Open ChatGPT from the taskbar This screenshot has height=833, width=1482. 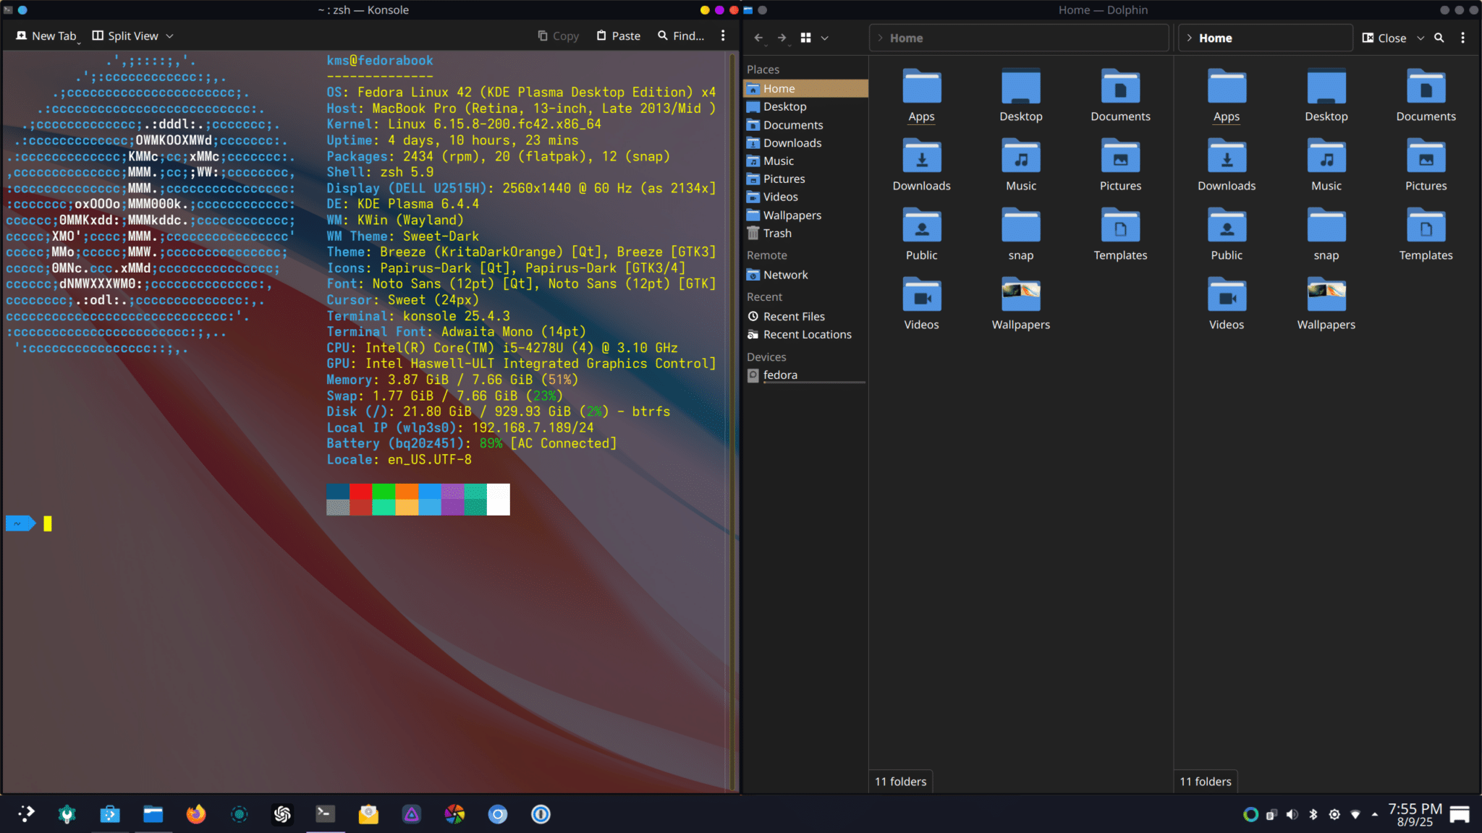point(282,814)
